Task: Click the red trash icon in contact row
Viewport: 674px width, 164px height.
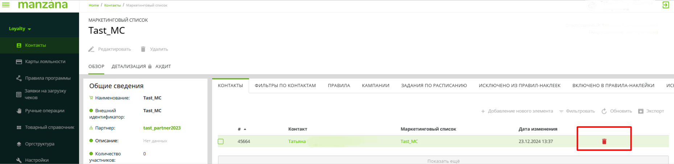Action: pos(604,141)
